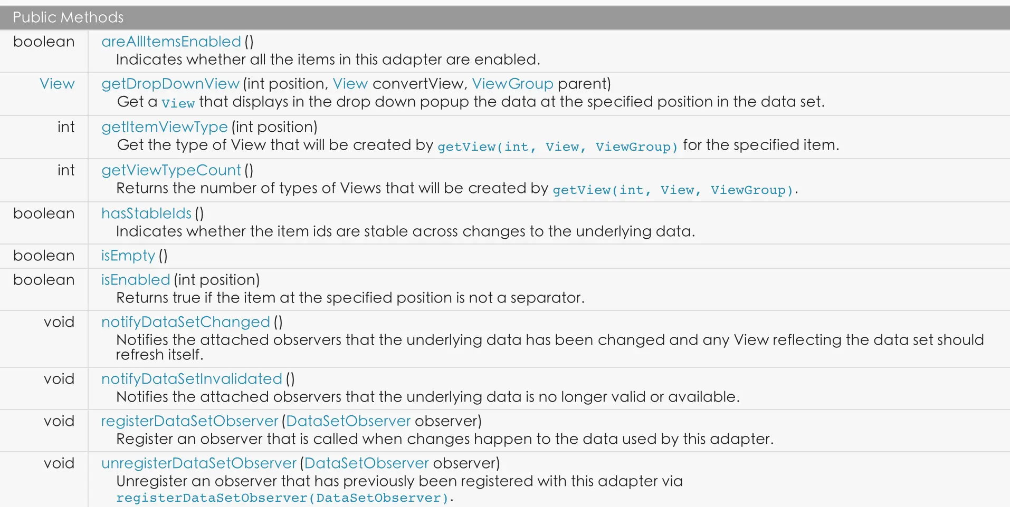Open the unregisterDataSetObserver method link
The width and height of the screenshot is (1010, 507).
198,463
